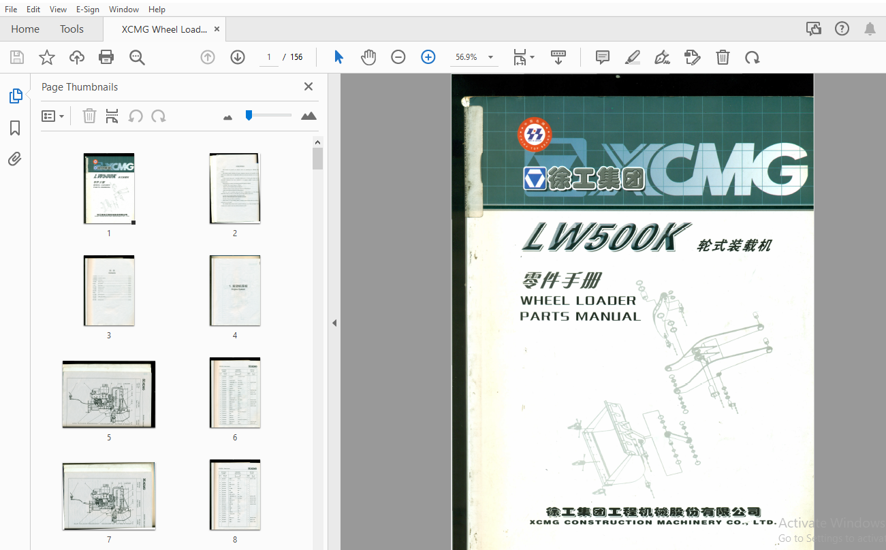This screenshot has height=550, width=886.
Task: Rotate clockwise in thumbnails panel
Action: pyautogui.click(x=159, y=116)
